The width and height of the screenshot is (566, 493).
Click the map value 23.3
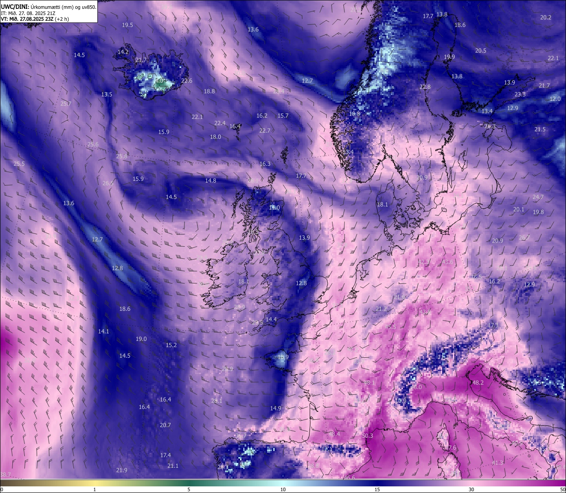coord(520,95)
